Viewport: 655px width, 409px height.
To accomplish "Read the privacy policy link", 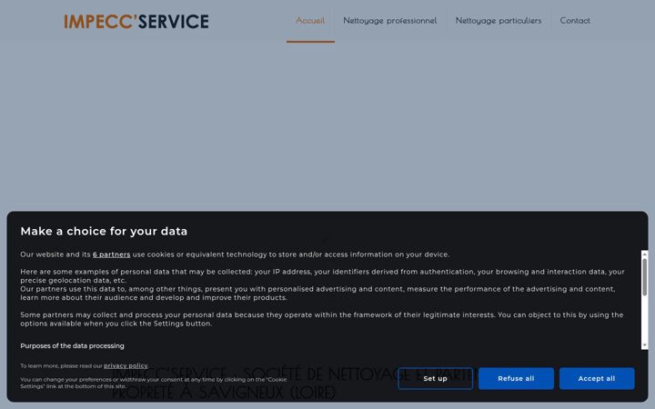I will (x=126, y=365).
